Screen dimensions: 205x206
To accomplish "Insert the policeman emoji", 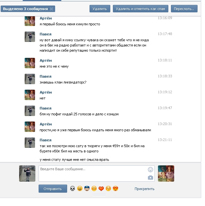I will [87, 188].
